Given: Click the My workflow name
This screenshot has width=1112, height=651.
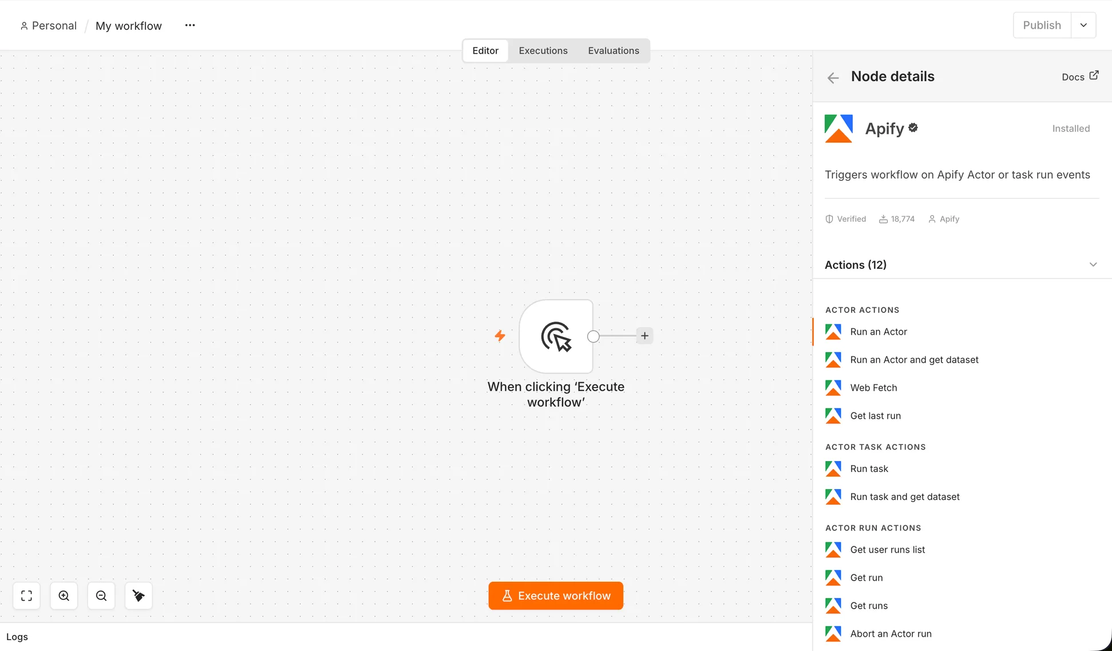Looking at the screenshot, I should 129,26.
